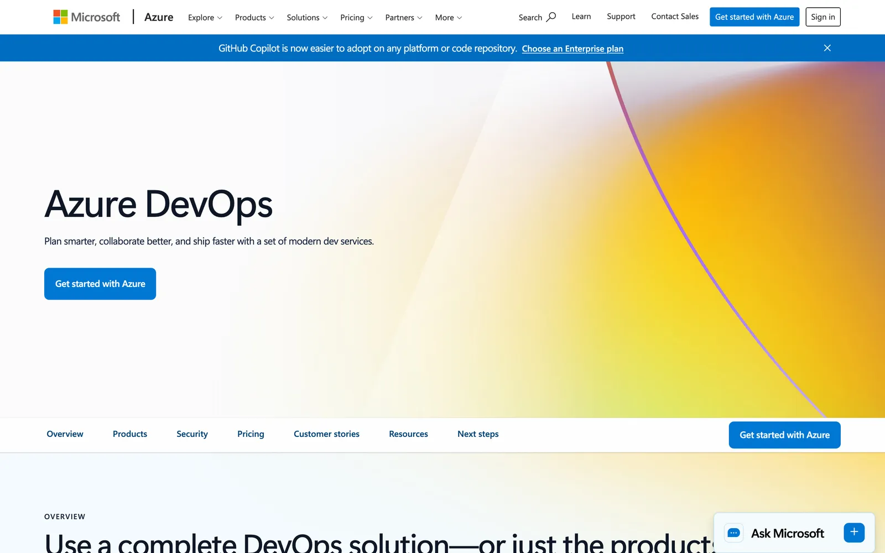Jump to the Security section tab
Image resolution: width=885 pixels, height=553 pixels.
[x=192, y=434]
